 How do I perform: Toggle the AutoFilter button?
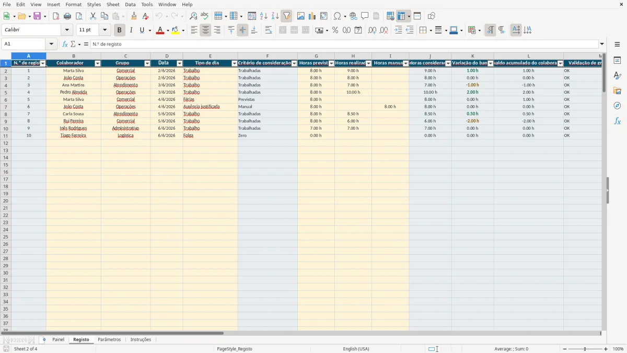pyautogui.click(x=286, y=16)
